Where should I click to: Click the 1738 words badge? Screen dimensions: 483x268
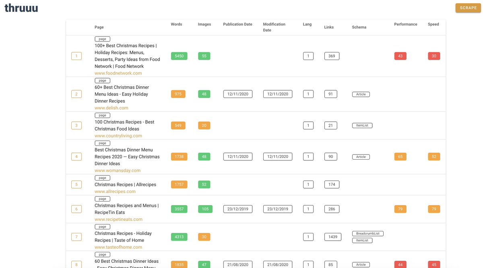179,156
